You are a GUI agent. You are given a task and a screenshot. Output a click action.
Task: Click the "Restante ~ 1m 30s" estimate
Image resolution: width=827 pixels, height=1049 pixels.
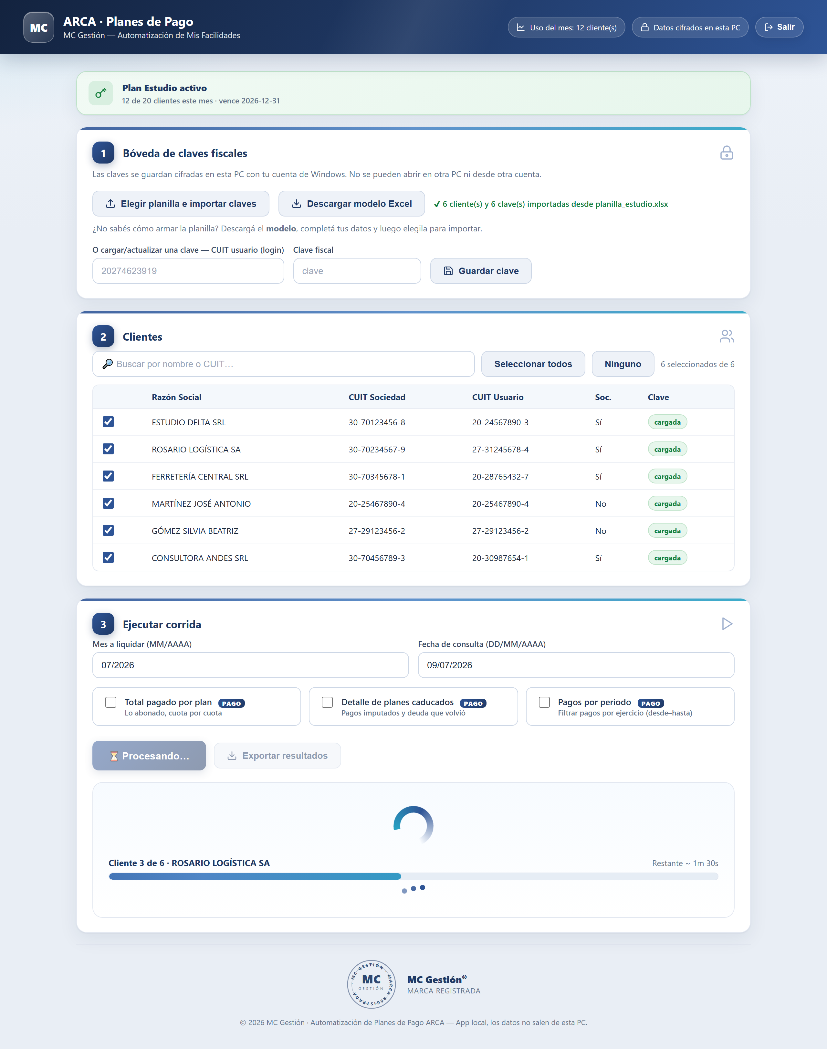pyautogui.click(x=685, y=863)
